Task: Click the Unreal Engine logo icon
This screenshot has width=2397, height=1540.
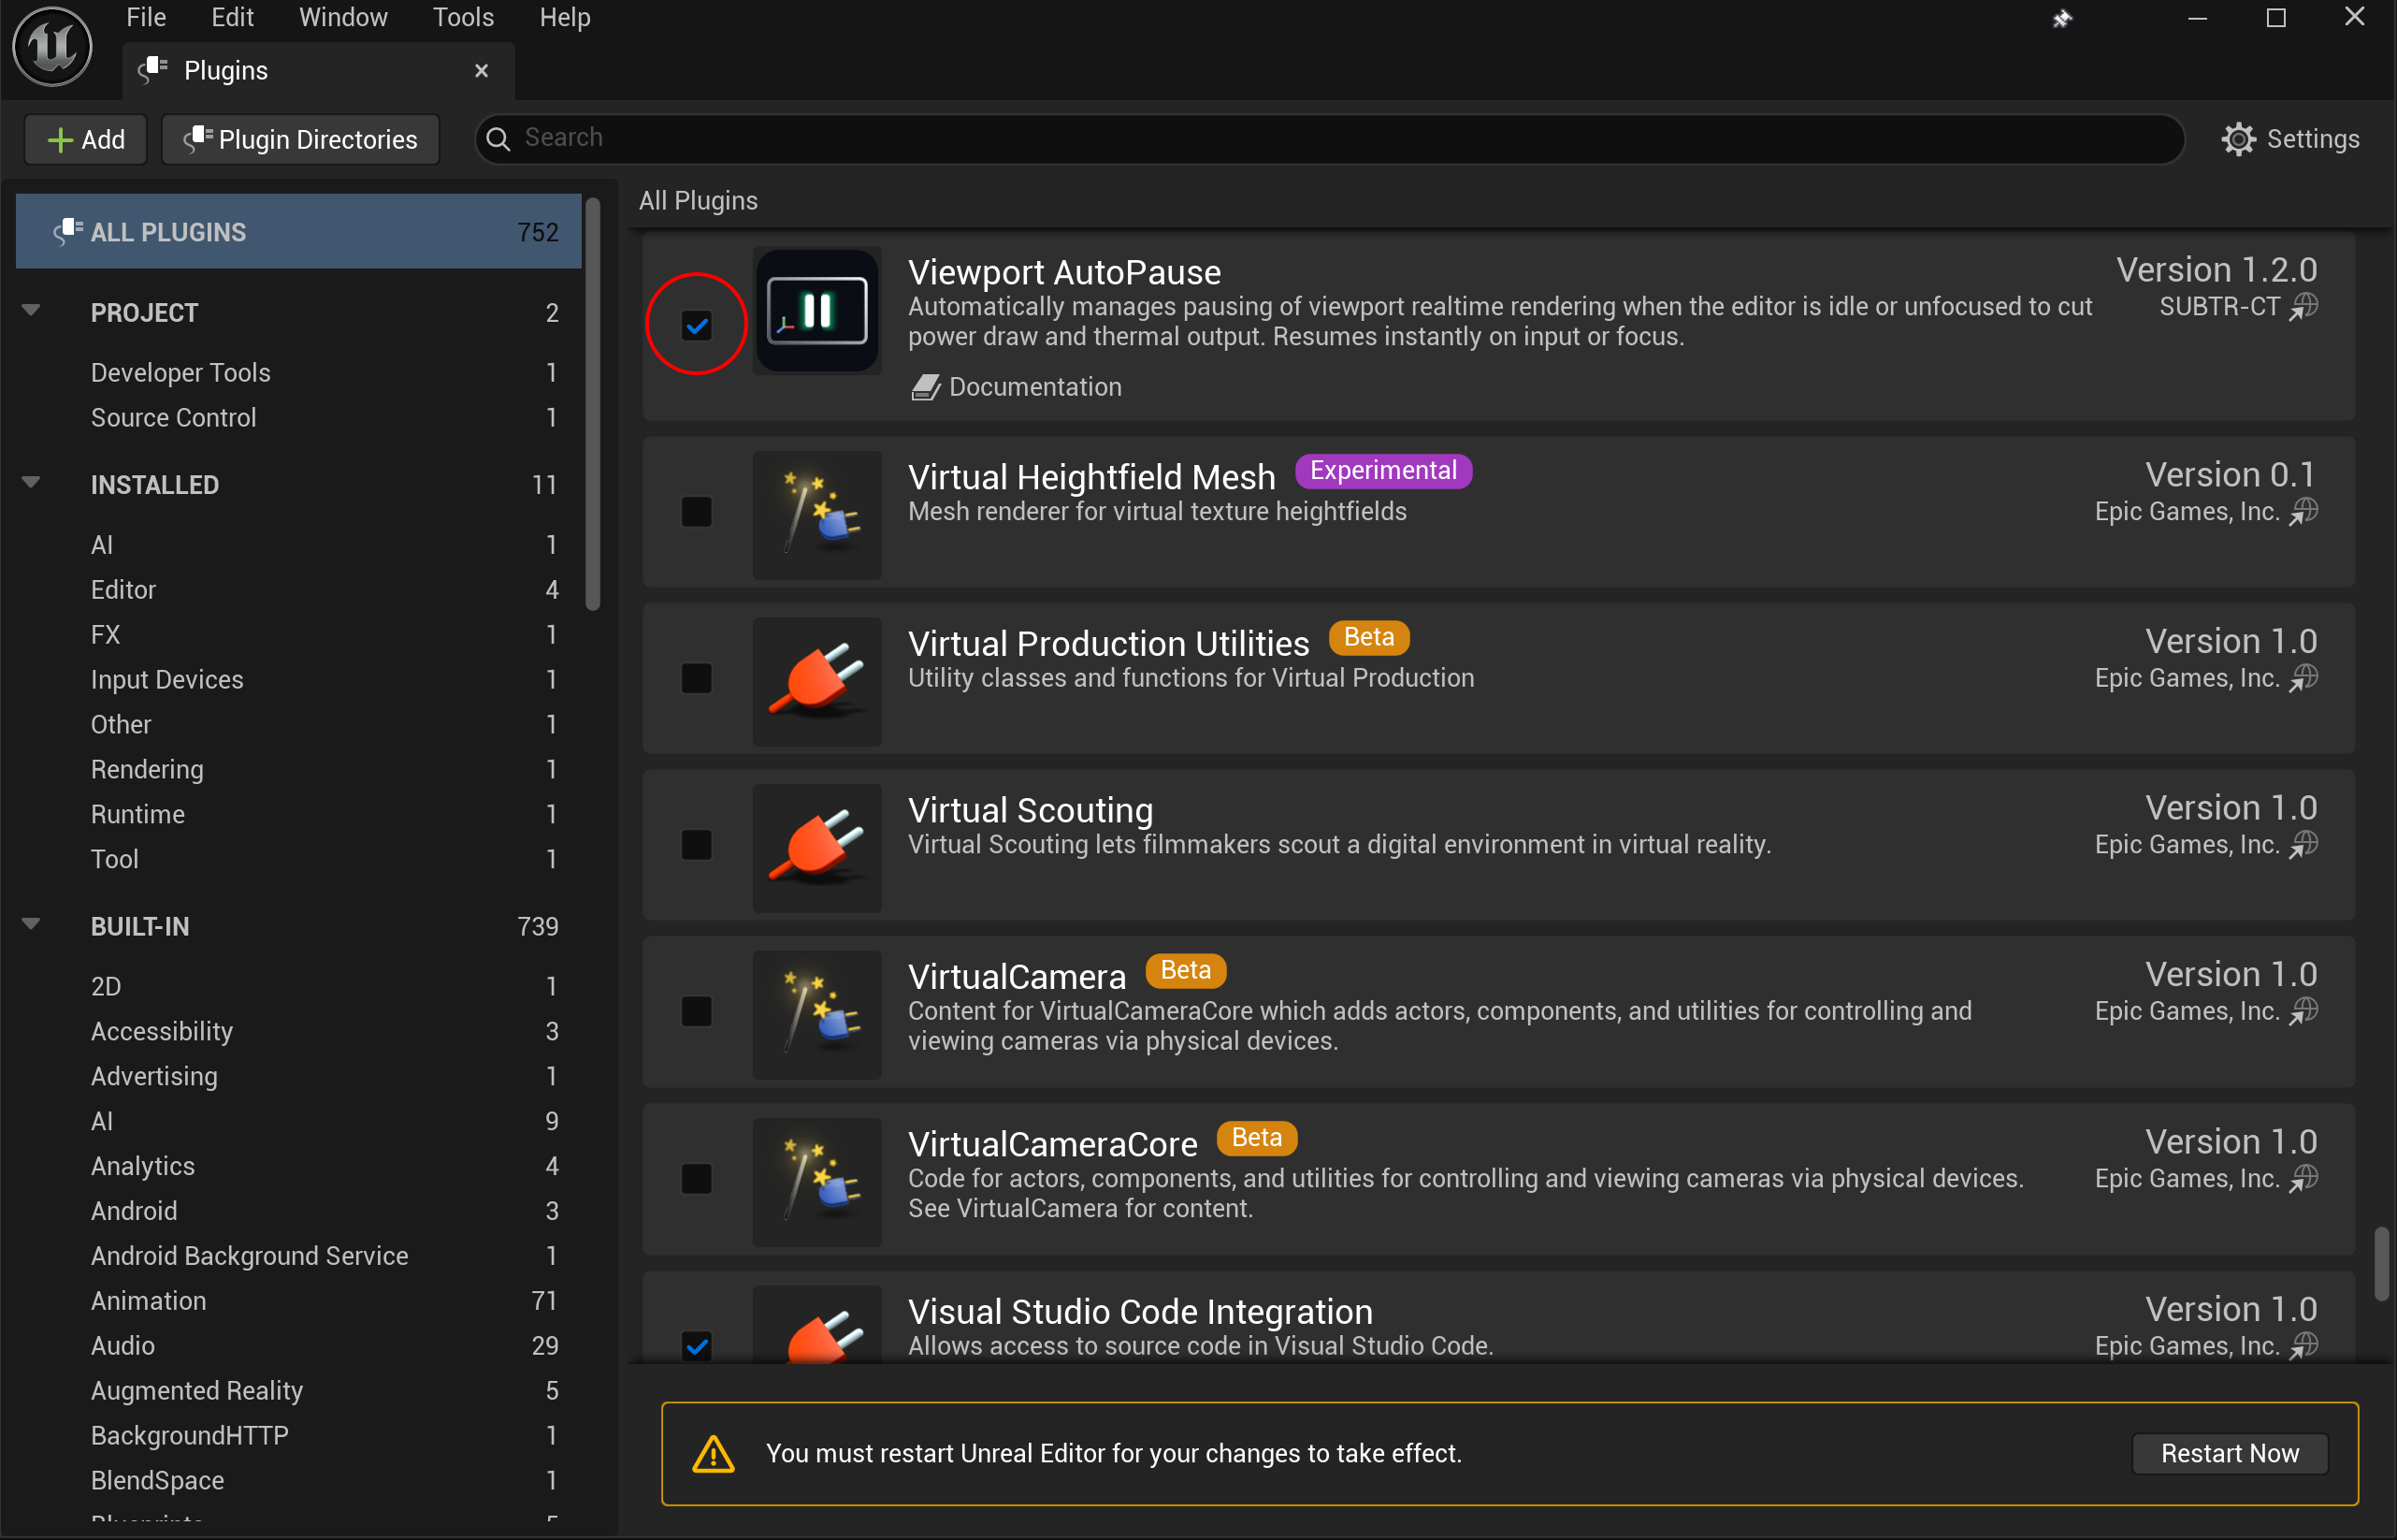Action: click(x=52, y=45)
